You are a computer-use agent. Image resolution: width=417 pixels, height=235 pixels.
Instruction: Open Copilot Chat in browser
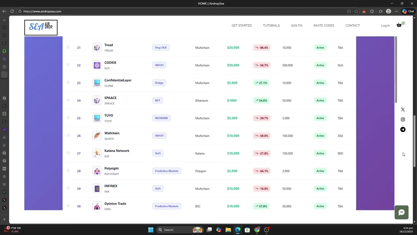pyautogui.click(x=408, y=11)
